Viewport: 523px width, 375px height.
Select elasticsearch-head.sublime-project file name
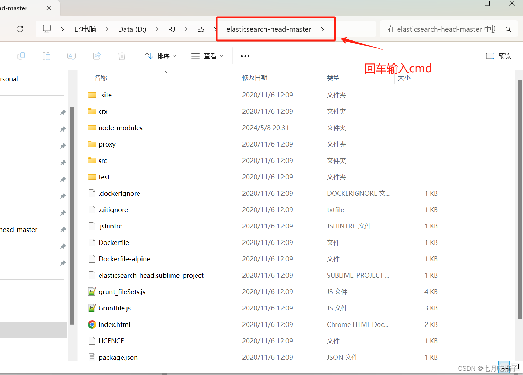151,275
